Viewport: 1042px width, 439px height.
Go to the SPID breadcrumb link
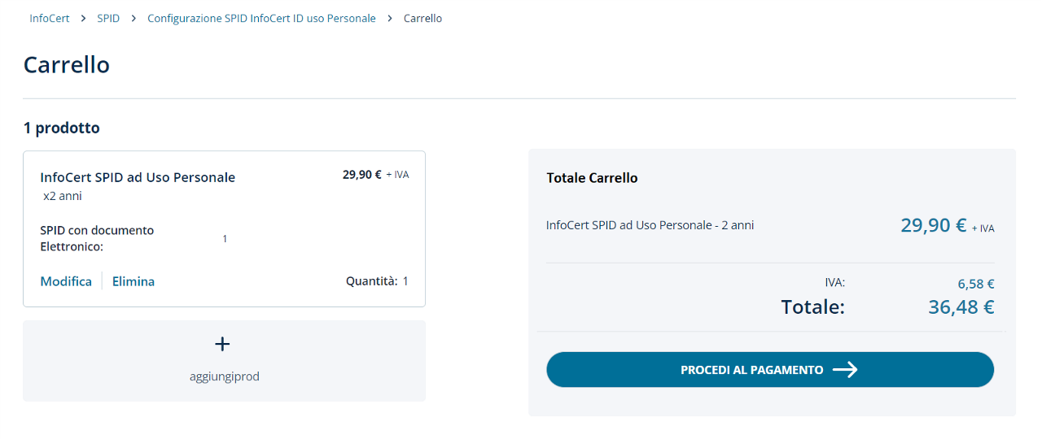(108, 18)
